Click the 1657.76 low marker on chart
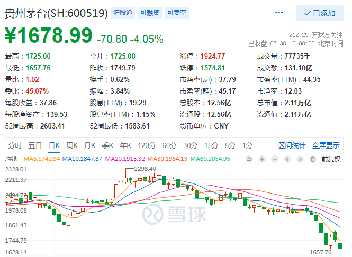 [x=321, y=253]
